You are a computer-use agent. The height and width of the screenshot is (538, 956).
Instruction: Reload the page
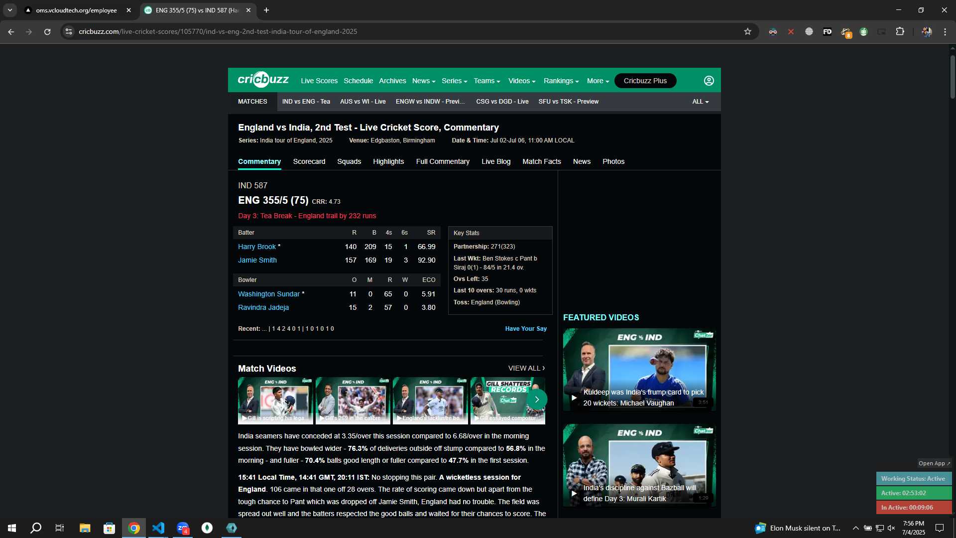[47, 31]
